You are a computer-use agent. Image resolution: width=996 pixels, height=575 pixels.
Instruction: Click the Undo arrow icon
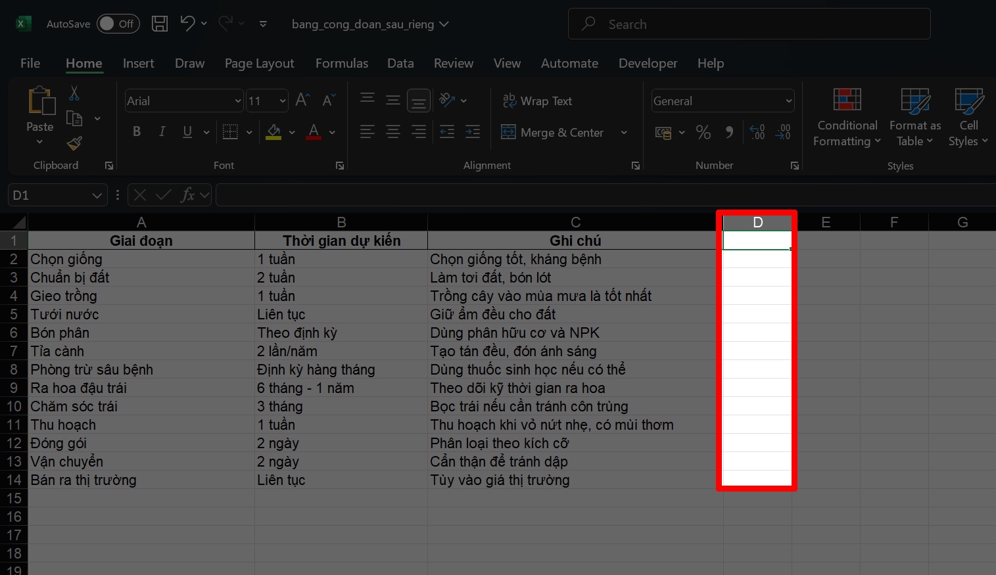tap(187, 24)
